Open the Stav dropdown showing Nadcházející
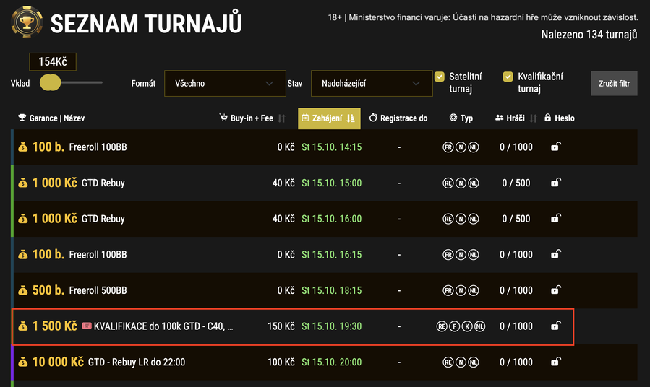This screenshot has width=650, height=387. pyautogui.click(x=367, y=84)
